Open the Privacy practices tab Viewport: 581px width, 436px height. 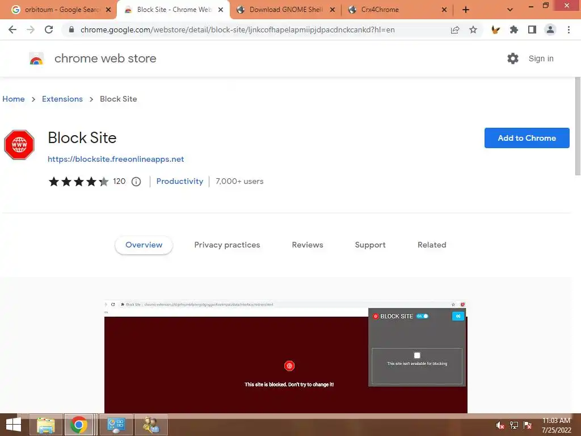tap(227, 245)
